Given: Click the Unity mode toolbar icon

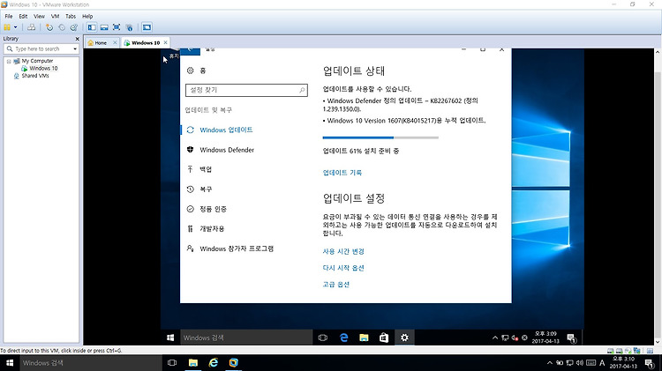Looking at the screenshot, I should coord(129,27).
